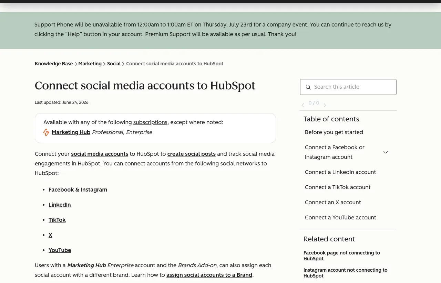Select Connect a TikTok account in contents

point(338,187)
